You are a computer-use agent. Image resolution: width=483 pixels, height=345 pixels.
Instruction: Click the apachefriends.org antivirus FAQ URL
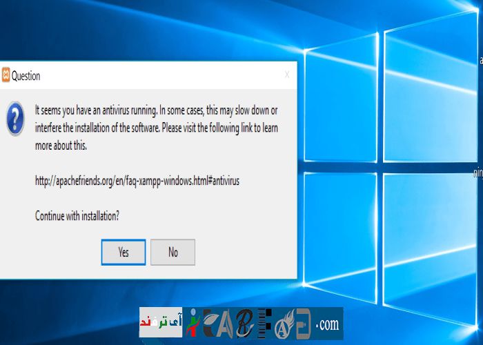pyautogui.click(x=137, y=180)
